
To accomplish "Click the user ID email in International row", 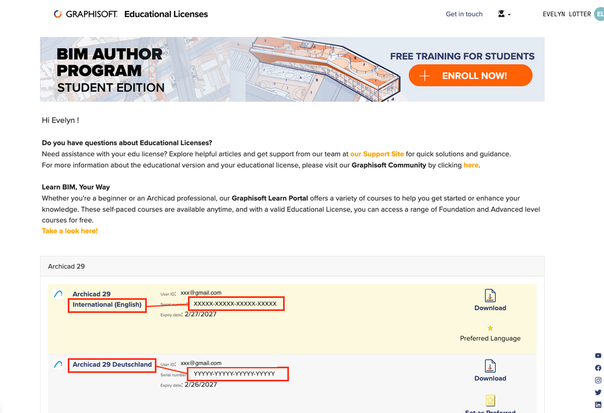I will (201, 293).
